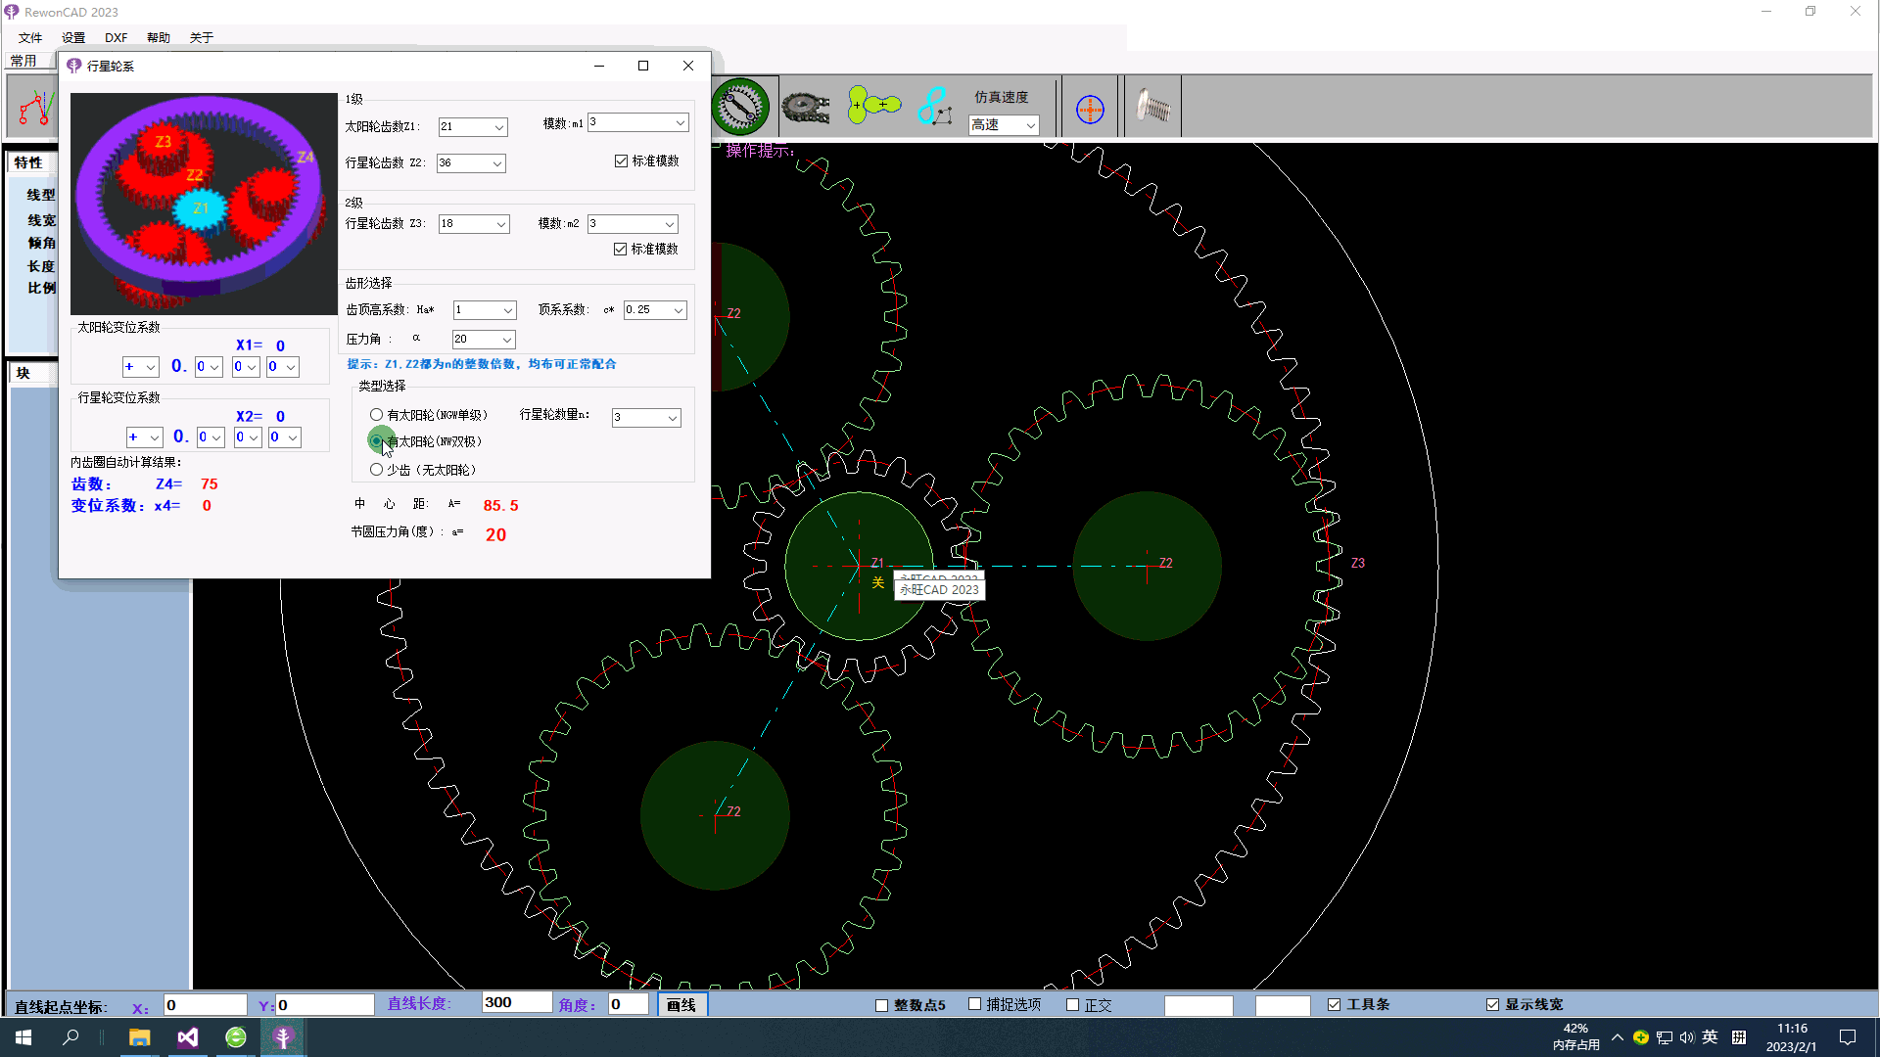Toggle the stage 1 standard module checkbox

621,161
